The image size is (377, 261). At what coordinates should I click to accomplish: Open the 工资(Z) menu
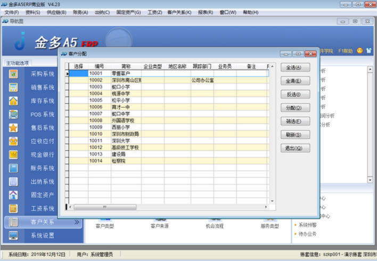click(154, 12)
